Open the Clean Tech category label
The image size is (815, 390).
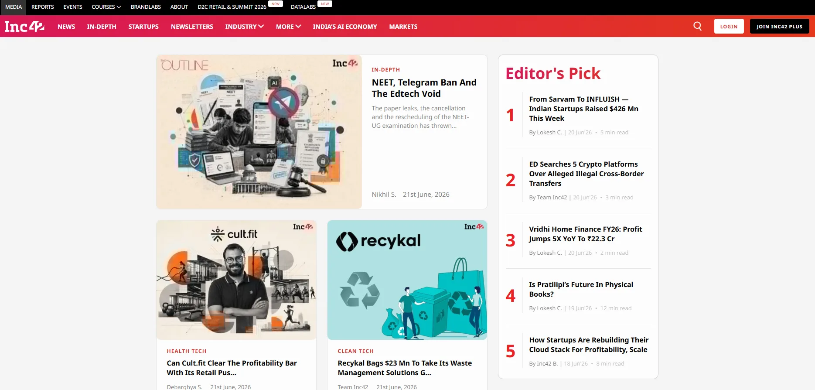(x=356, y=351)
